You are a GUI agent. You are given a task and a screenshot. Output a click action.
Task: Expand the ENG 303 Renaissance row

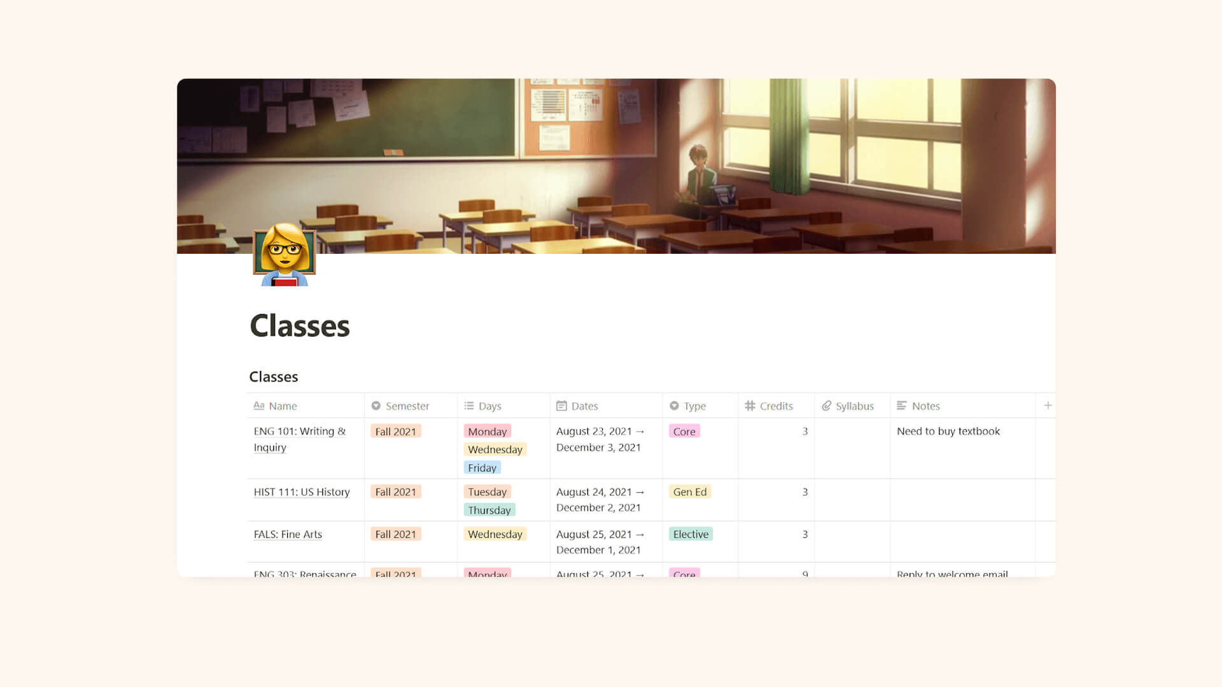coord(305,573)
